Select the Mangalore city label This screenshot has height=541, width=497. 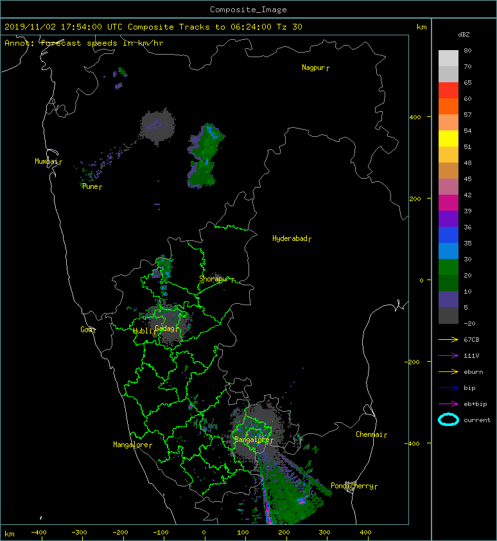click(x=132, y=445)
